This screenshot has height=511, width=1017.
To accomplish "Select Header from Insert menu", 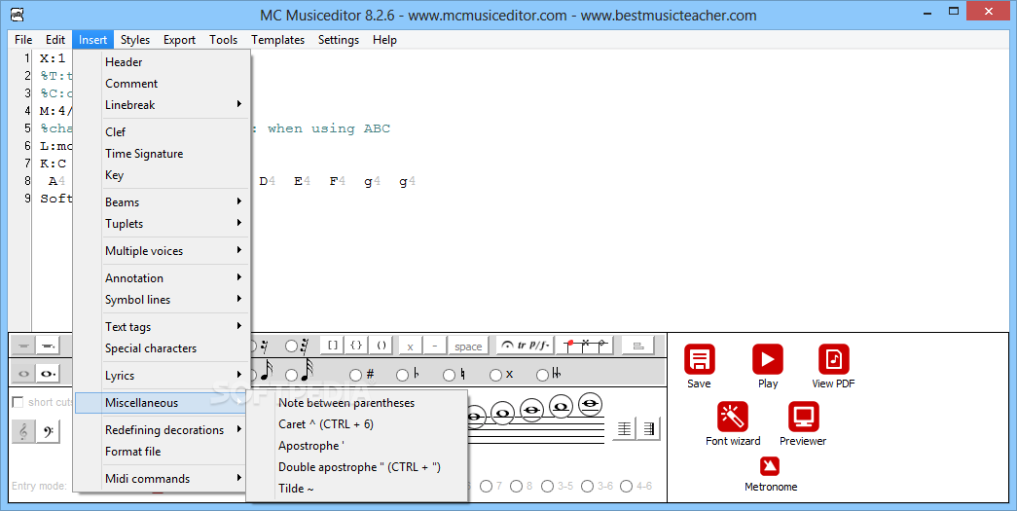I will coord(161,62).
